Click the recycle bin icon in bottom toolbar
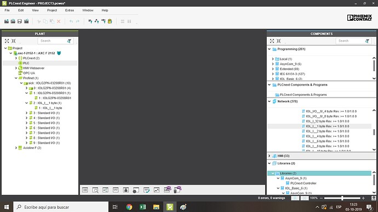 point(177,190)
